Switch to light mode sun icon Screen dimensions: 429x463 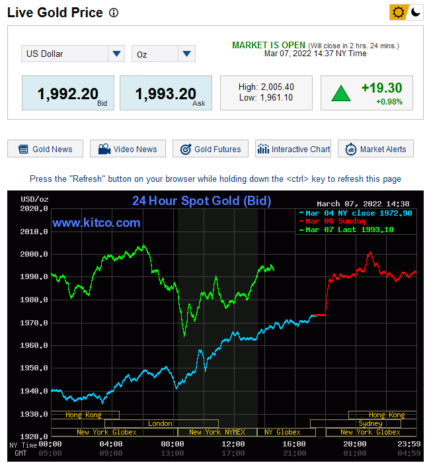point(398,13)
